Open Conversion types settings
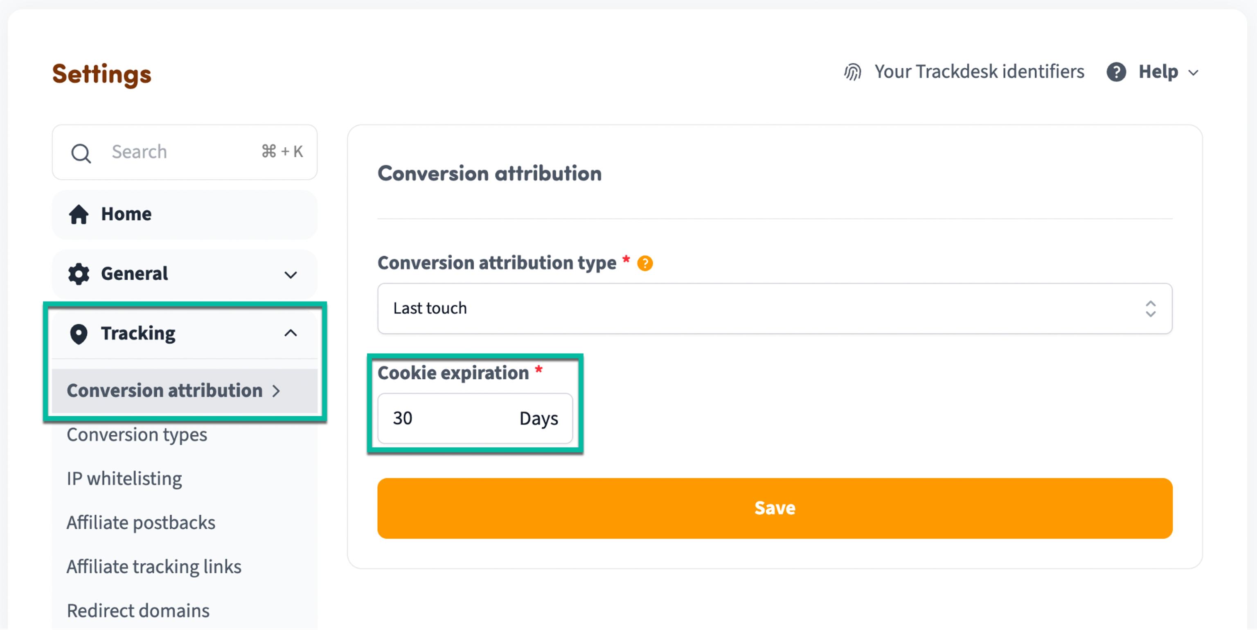The height and width of the screenshot is (630, 1257). [x=137, y=435]
